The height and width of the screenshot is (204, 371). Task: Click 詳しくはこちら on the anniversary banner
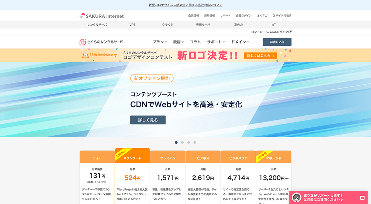(x=260, y=56)
